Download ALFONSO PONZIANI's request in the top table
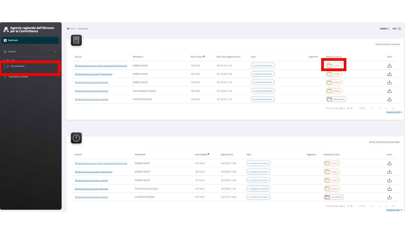This screenshot has width=405, height=234. click(389, 99)
